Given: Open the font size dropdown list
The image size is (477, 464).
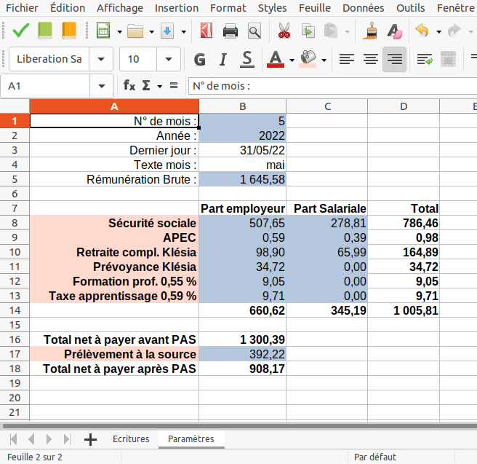Looking at the screenshot, I should click(x=169, y=59).
